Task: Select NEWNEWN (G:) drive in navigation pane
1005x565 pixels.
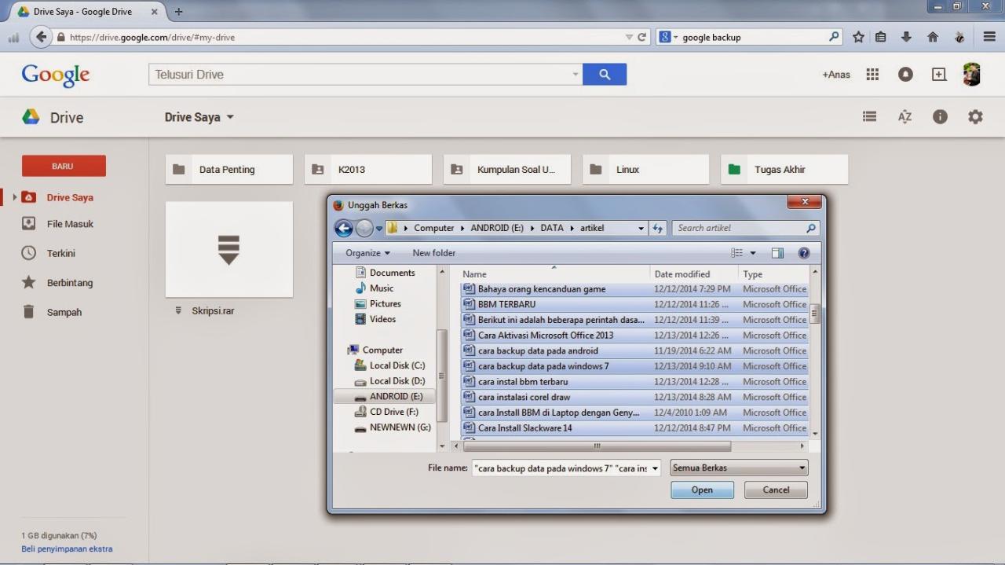Action: [393, 427]
